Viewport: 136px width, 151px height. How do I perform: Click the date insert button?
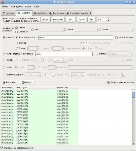click(x=70, y=20)
